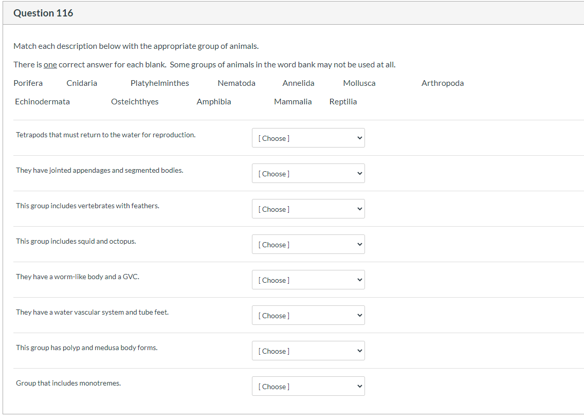Select the word Arthropoda
Viewport: 584px width, 420px height.
coord(443,83)
